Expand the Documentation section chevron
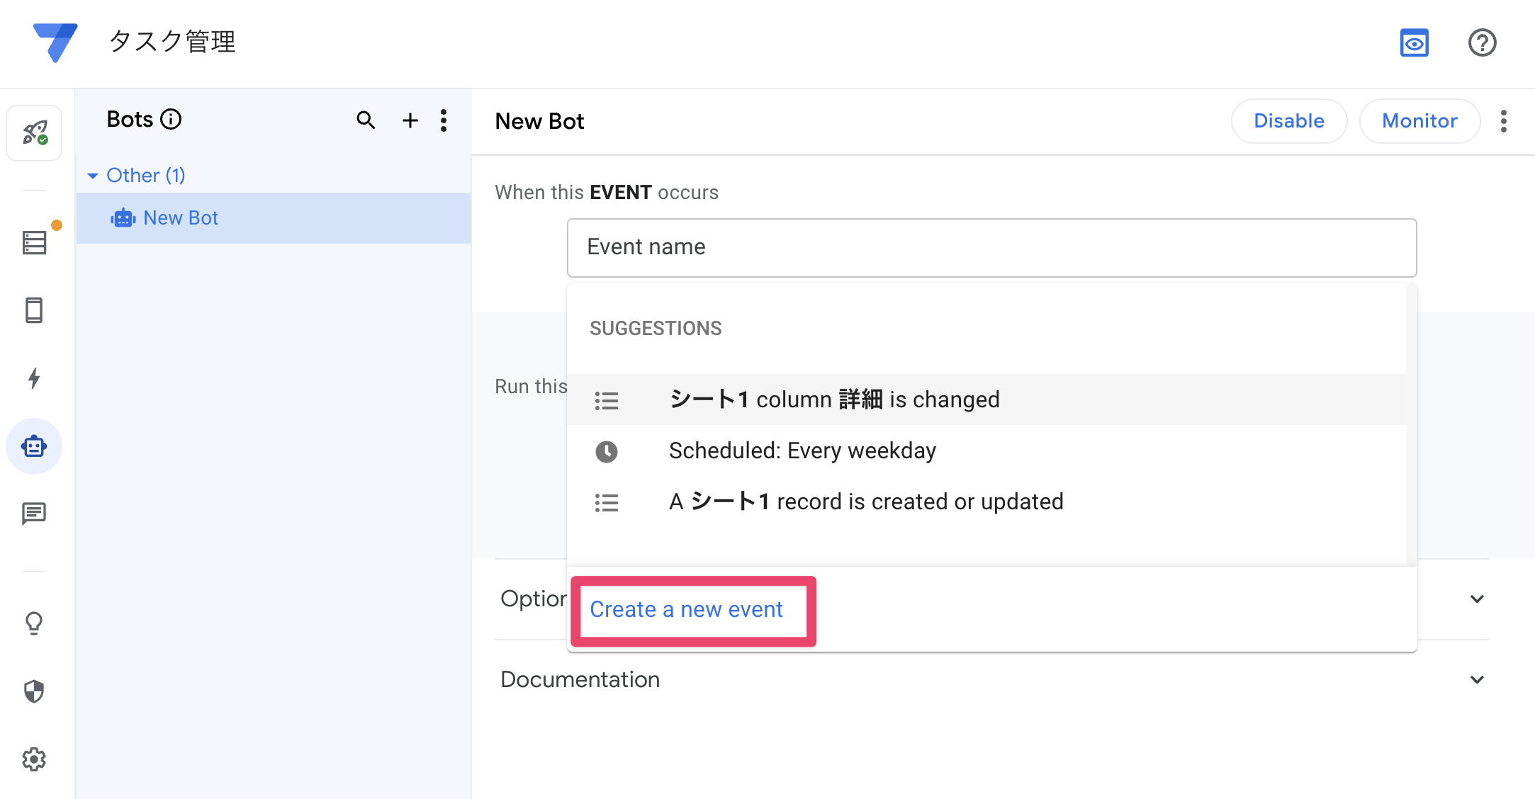Viewport: 1535px width, 799px height. click(x=1477, y=679)
